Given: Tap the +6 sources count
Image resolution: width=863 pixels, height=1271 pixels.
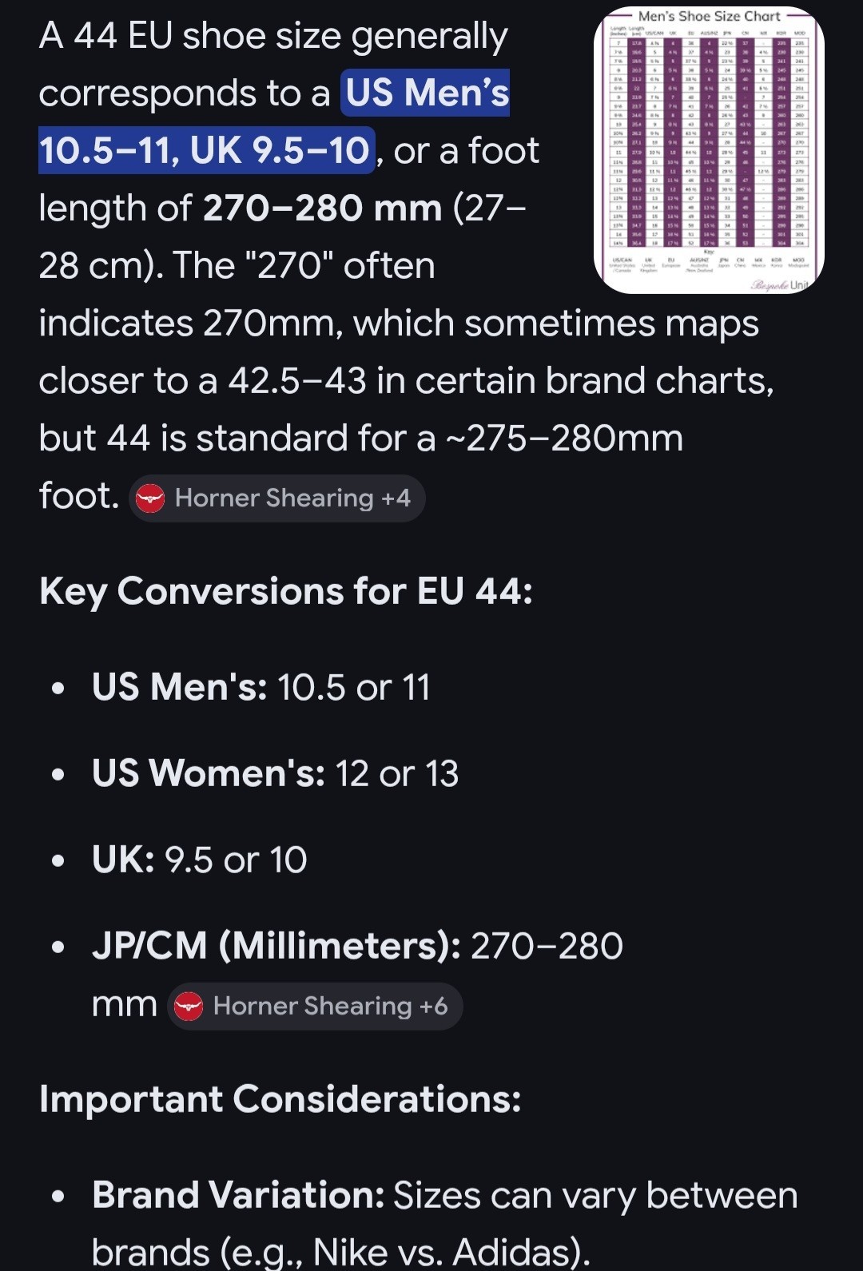Looking at the screenshot, I should coord(434,1005).
